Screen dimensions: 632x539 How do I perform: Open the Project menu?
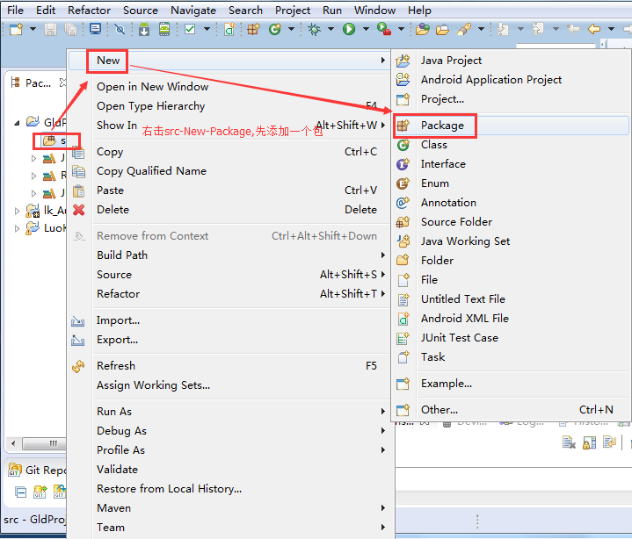293,10
